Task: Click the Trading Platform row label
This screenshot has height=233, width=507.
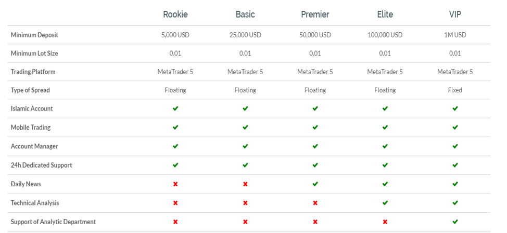Action: pos(33,72)
